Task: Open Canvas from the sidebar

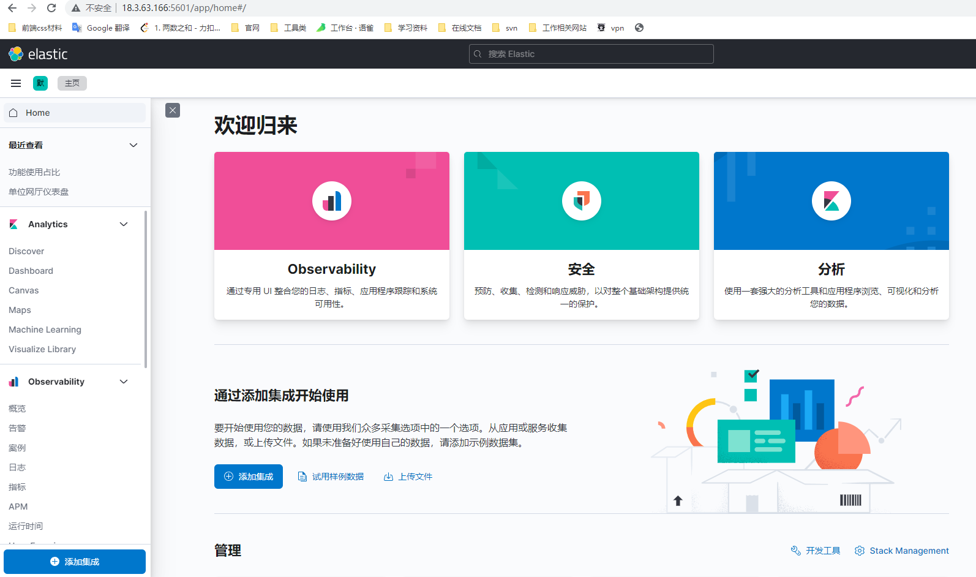Action: pos(23,290)
